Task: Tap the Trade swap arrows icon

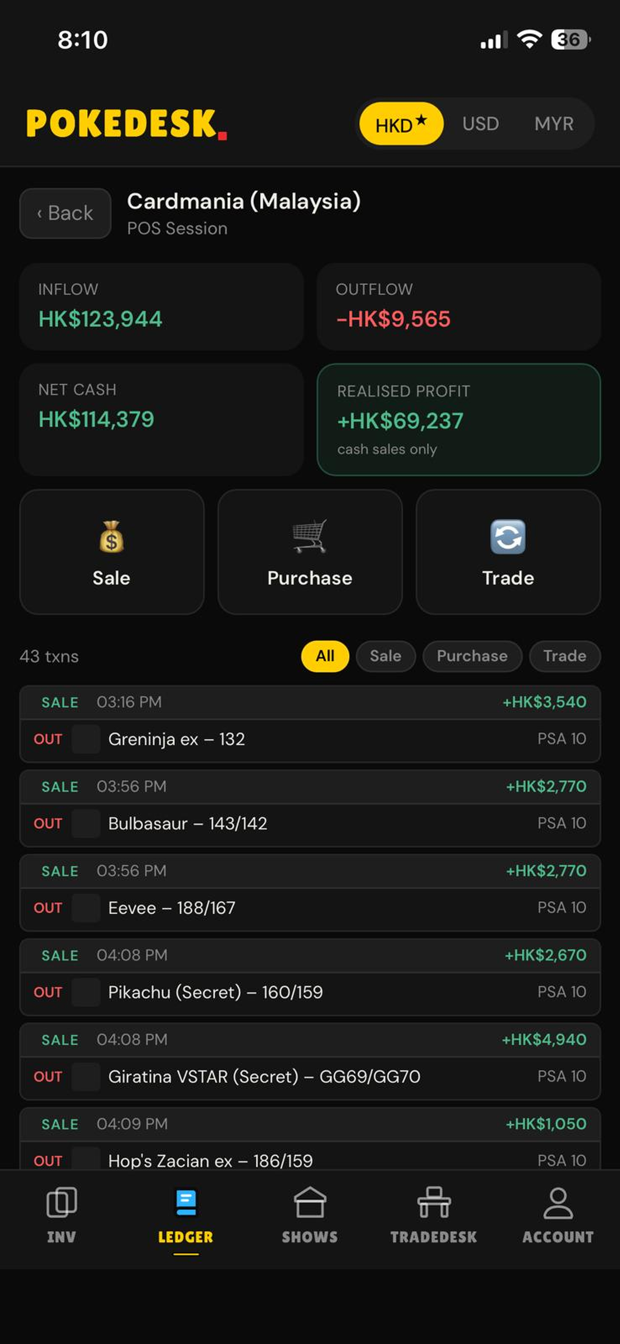Action: click(x=508, y=536)
